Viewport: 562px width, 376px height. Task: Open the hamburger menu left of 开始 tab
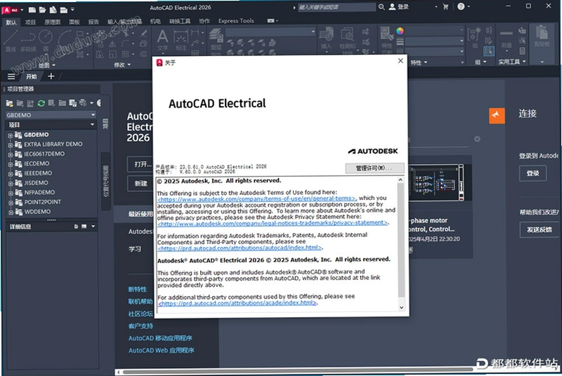point(11,76)
